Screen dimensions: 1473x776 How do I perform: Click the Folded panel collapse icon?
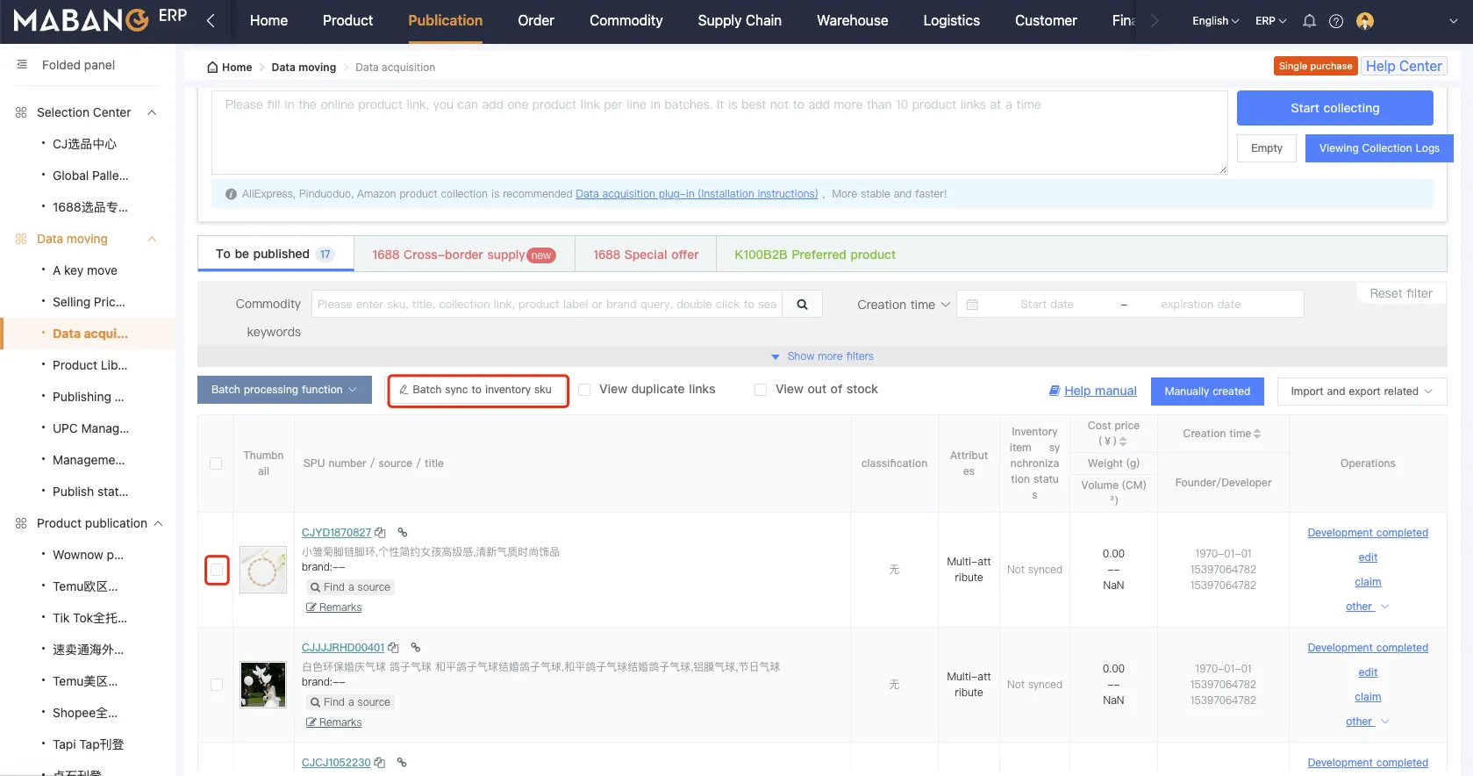[22, 65]
